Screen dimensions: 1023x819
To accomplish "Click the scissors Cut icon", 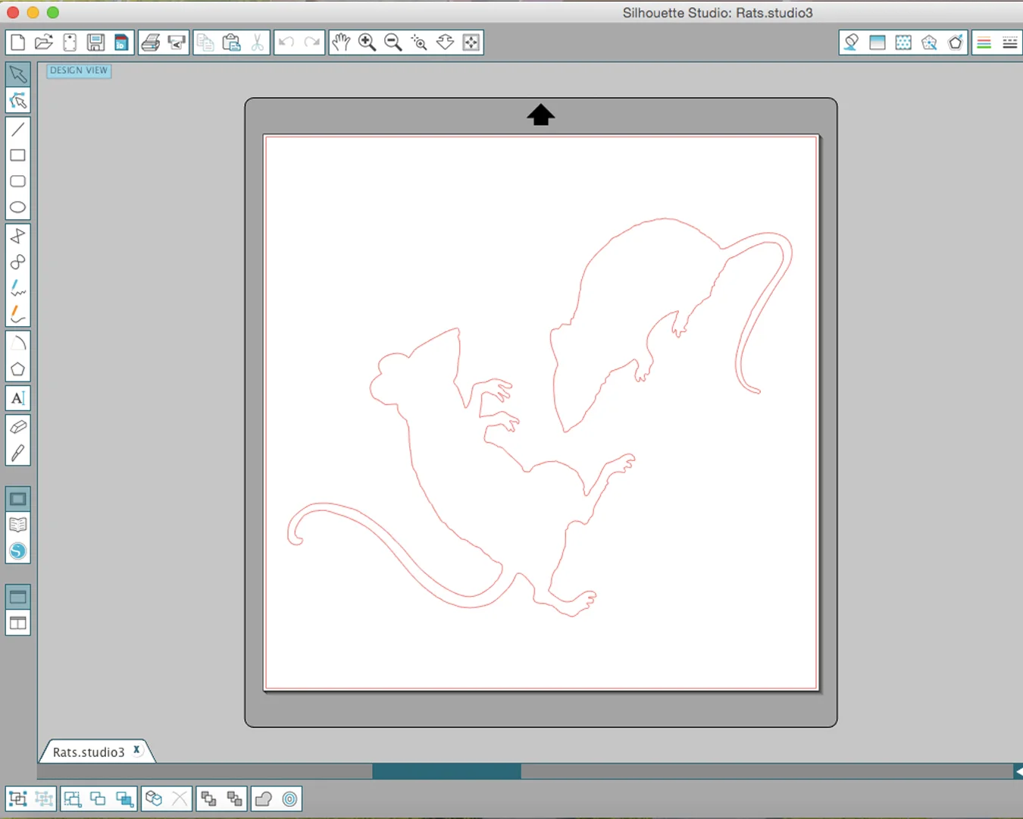I will click(258, 42).
